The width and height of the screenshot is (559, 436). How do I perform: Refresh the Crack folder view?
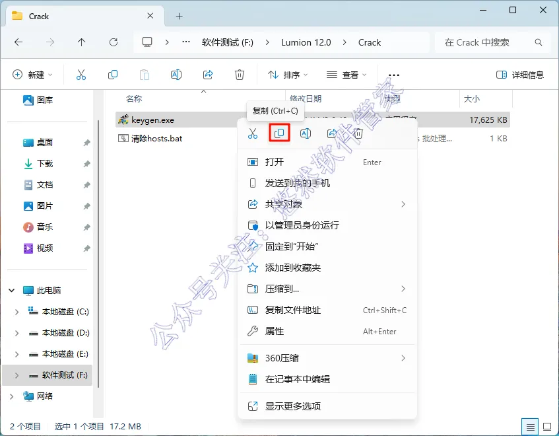(114, 42)
